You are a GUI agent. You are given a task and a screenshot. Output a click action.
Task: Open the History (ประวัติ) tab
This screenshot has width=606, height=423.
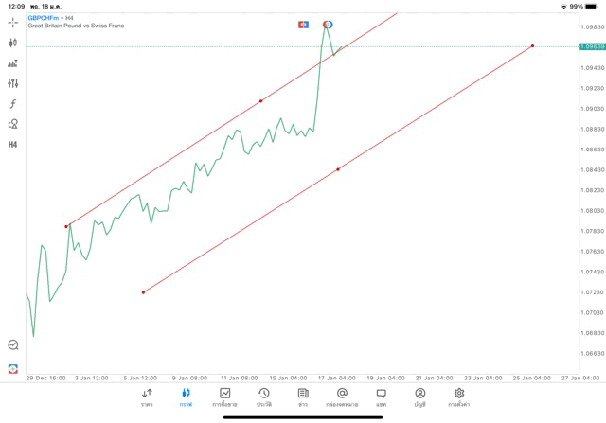[264, 397]
